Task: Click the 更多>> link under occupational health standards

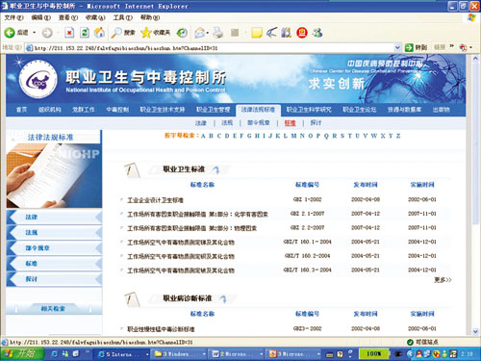Action: (x=443, y=280)
